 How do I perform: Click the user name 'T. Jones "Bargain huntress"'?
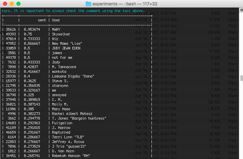tap(79, 118)
